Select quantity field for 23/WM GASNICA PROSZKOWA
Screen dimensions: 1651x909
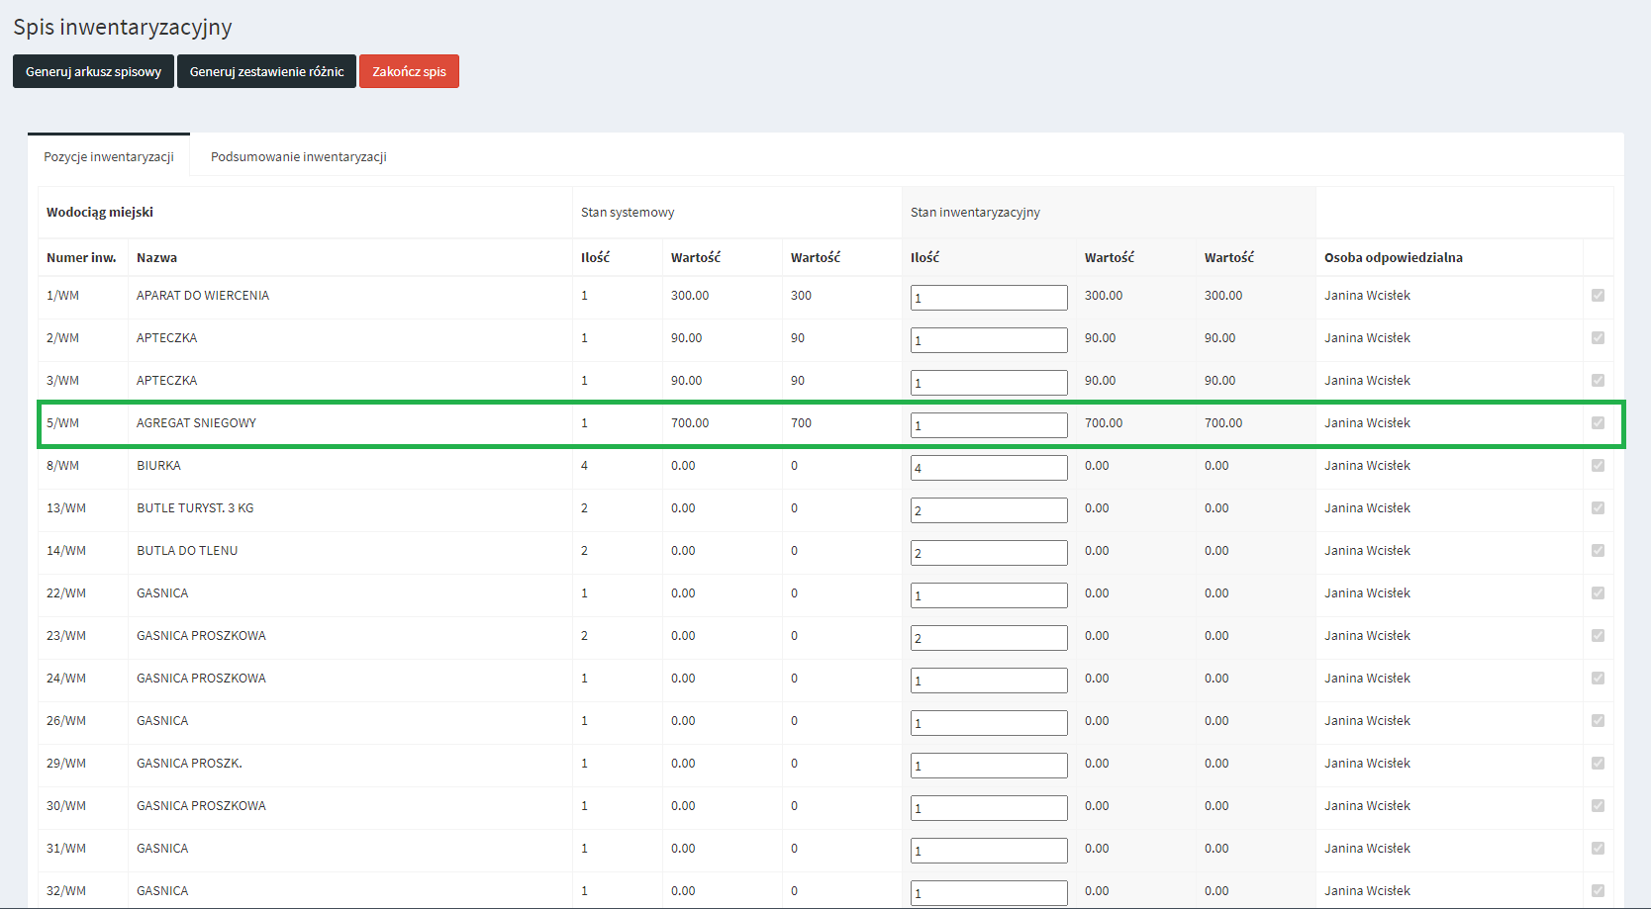[x=988, y=638]
